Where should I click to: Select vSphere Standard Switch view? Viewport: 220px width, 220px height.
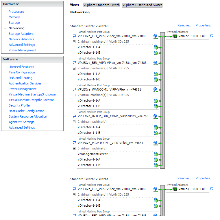click(101, 5)
